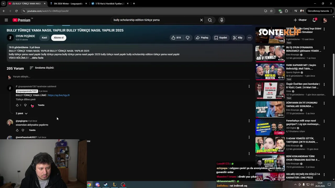The height and width of the screenshot is (188, 335).
Task: Open options menu for yagizgrss comment
Action: click(x=249, y=121)
